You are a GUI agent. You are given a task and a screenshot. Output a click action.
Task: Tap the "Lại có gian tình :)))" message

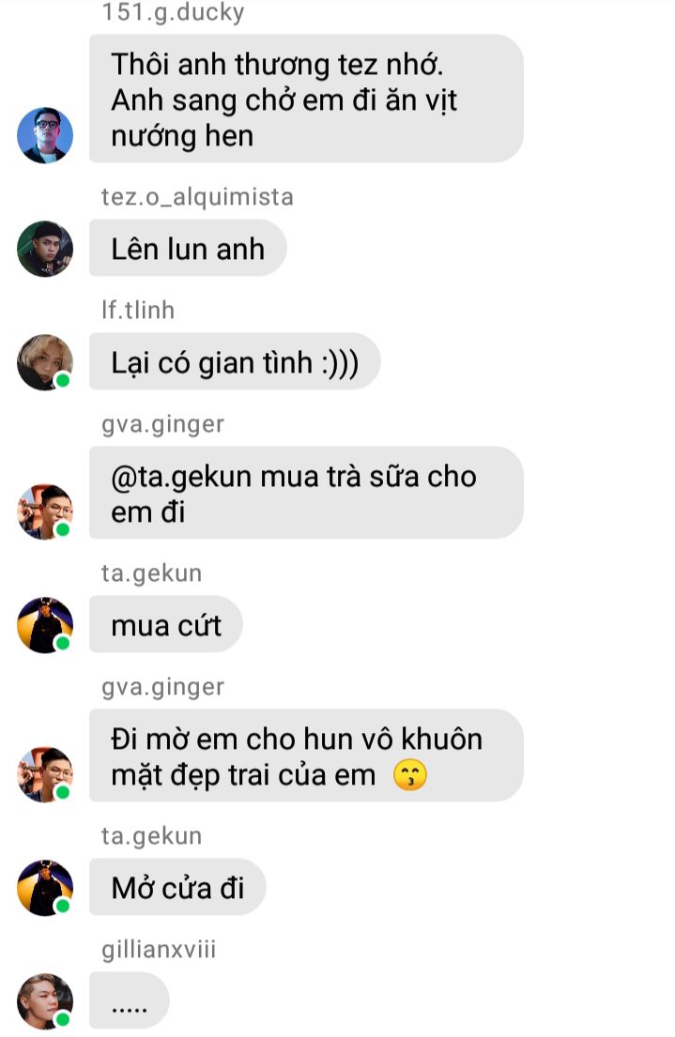tap(235, 362)
